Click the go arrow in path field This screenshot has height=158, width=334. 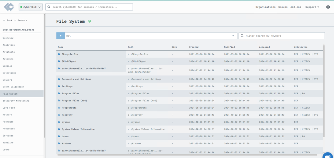click(x=233, y=36)
